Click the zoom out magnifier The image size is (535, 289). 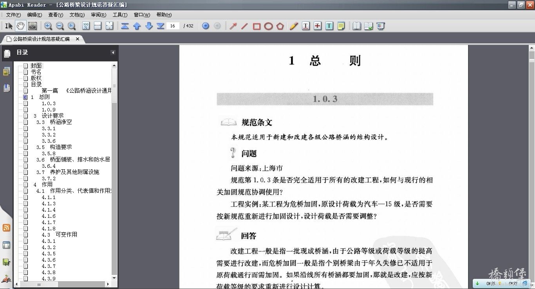pyautogui.click(x=60, y=26)
